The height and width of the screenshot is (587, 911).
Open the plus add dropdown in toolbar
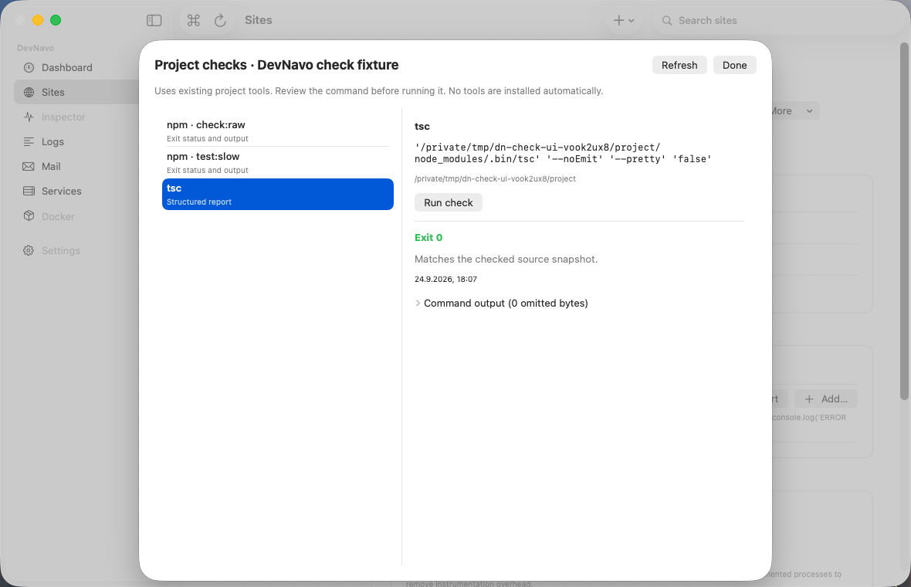(x=624, y=20)
